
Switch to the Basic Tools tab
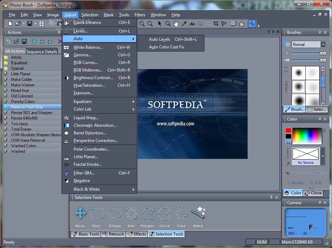point(86,234)
